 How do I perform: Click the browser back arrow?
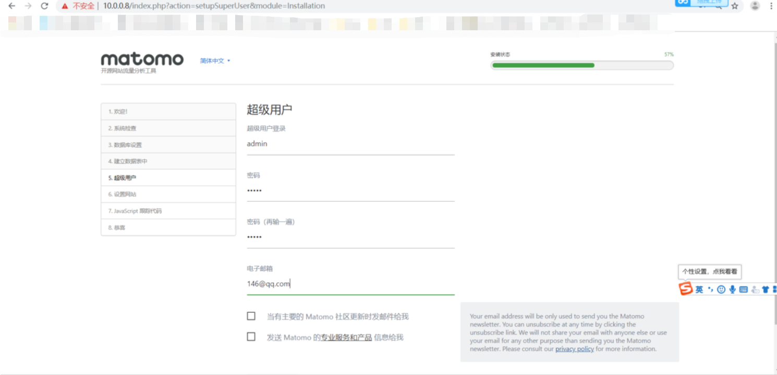click(x=11, y=6)
